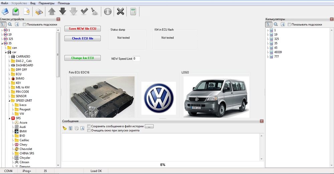Select calculator 45 in calculators panel

click(276, 48)
